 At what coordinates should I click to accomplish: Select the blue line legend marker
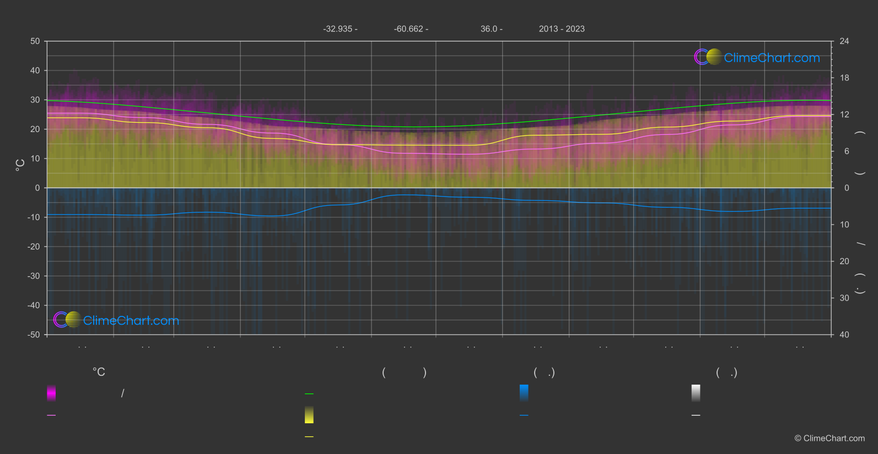click(x=524, y=415)
